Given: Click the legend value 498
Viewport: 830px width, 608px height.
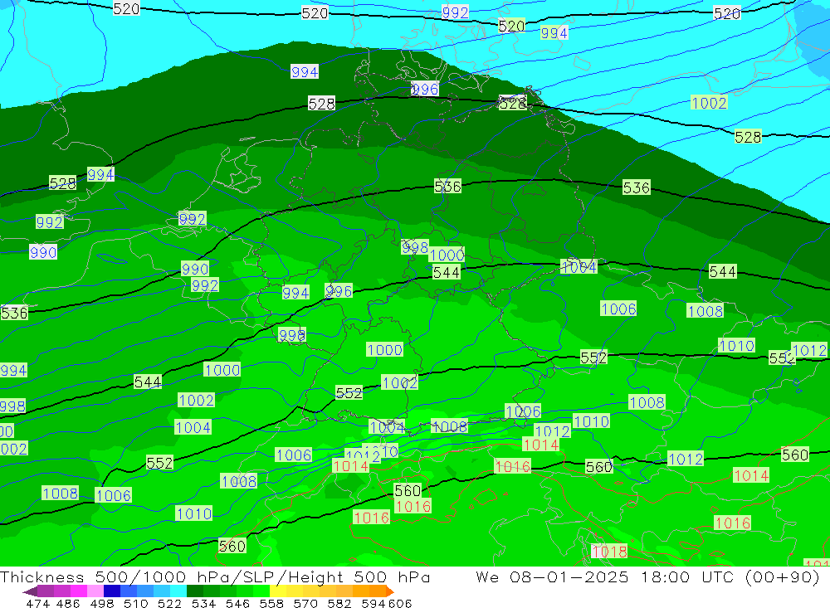Looking at the screenshot, I should 102,603.
